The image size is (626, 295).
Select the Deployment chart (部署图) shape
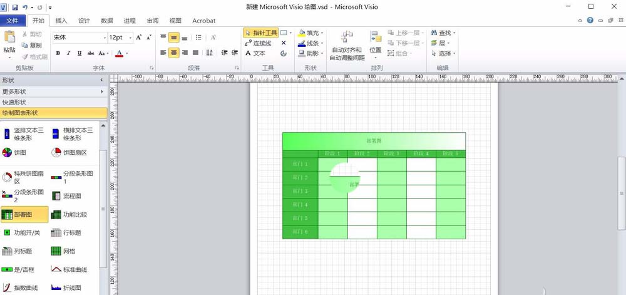[24, 214]
